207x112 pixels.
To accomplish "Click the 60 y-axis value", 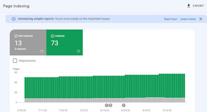I will click(x=16, y=82).
